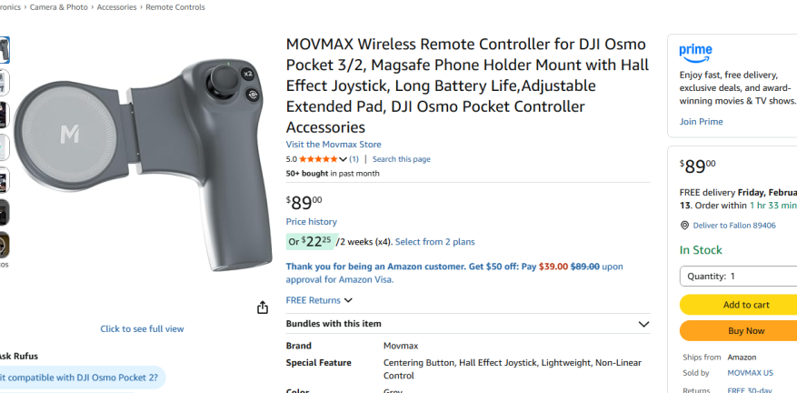The height and width of the screenshot is (393, 797).
Task: Expand Bundles with this item section
Action: pyautogui.click(x=643, y=324)
